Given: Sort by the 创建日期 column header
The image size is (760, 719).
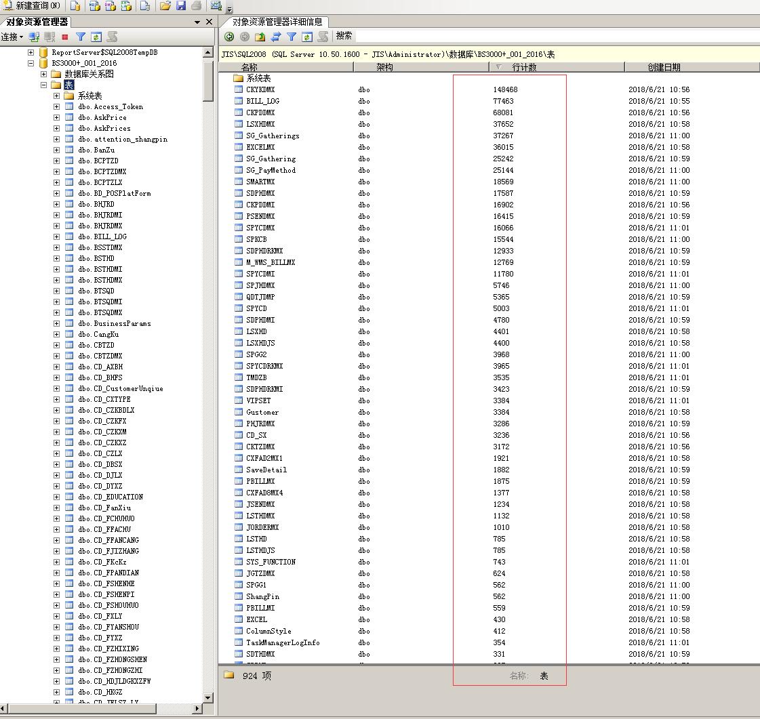Looking at the screenshot, I should coord(692,67).
